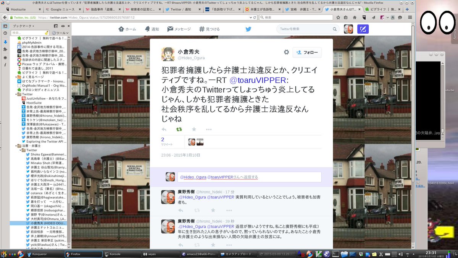
Task: Open the profile avatar menu in navbar
Action: tap(348, 29)
